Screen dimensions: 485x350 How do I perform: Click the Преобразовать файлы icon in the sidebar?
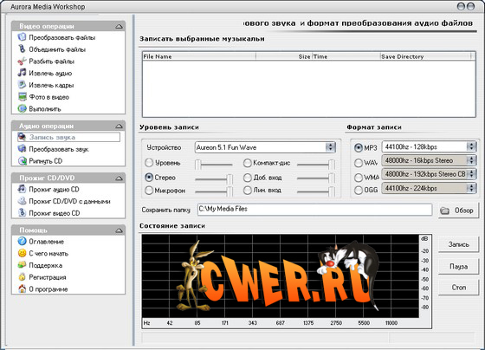[22, 37]
